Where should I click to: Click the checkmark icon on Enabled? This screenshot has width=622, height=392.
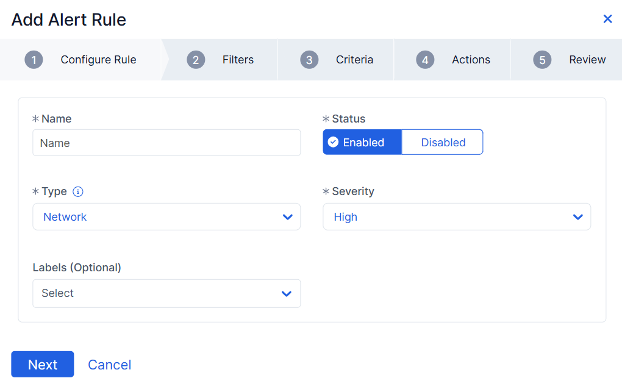[333, 142]
